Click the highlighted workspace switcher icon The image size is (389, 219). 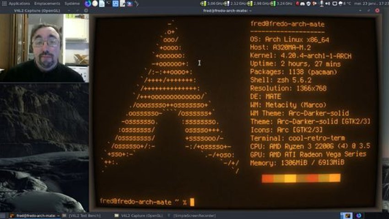pos(346,215)
